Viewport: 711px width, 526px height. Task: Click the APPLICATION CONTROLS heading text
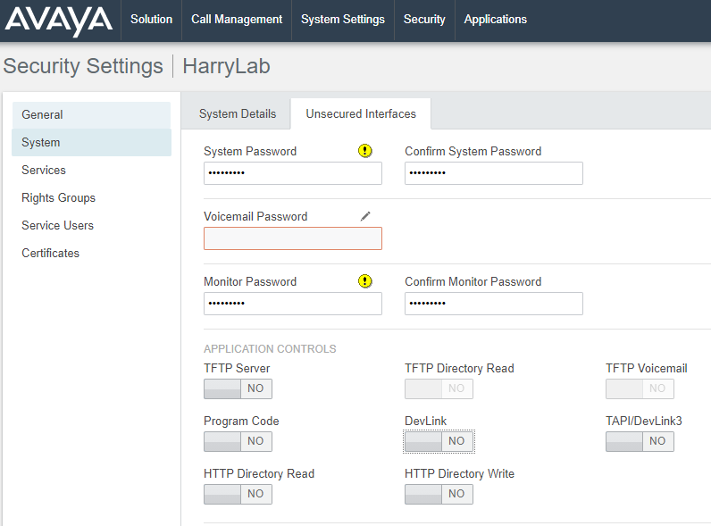(270, 348)
